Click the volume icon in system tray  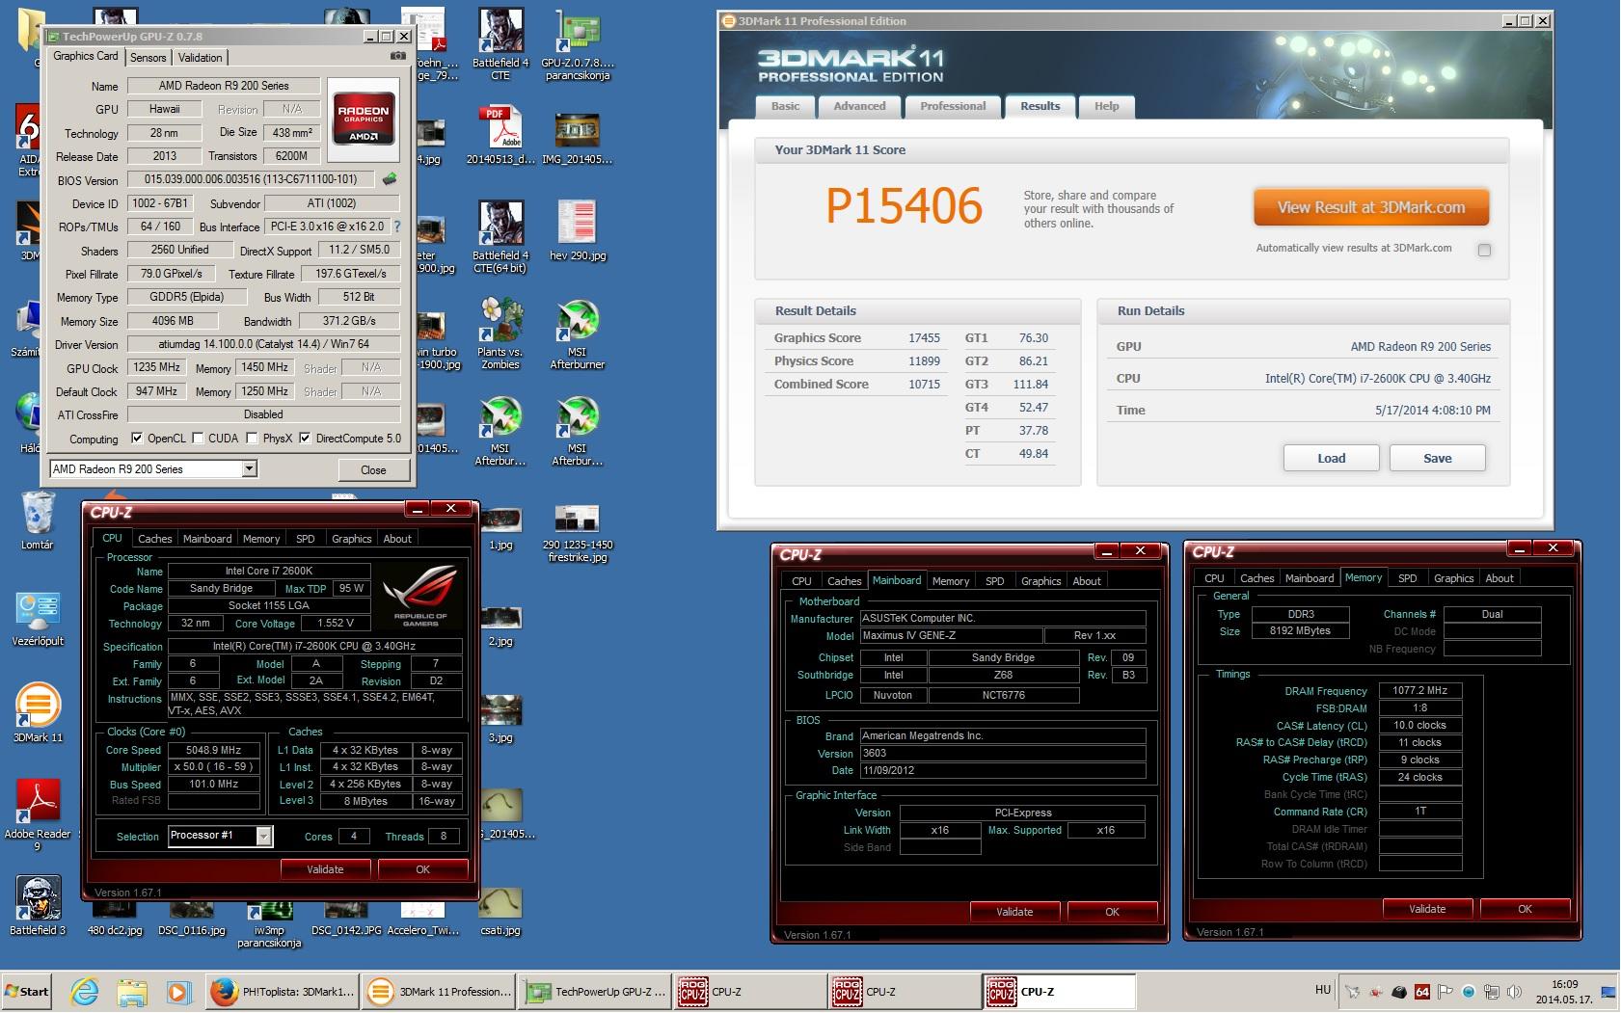click(x=1514, y=992)
